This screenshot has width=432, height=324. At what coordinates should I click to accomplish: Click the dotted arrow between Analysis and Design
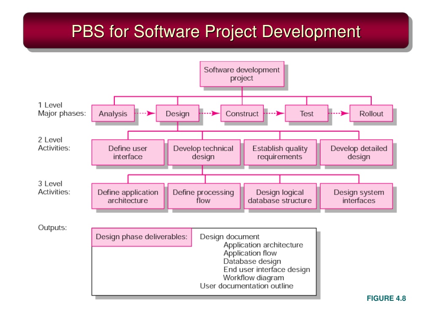pos(145,113)
